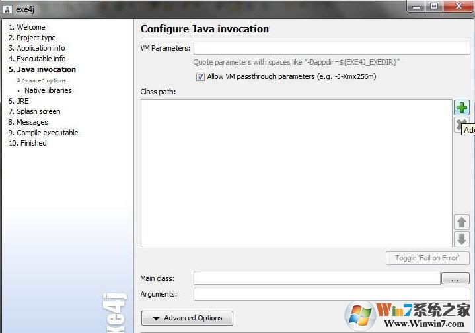Focus the Main class text field
This screenshot has height=333, width=475.
click(x=317, y=278)
